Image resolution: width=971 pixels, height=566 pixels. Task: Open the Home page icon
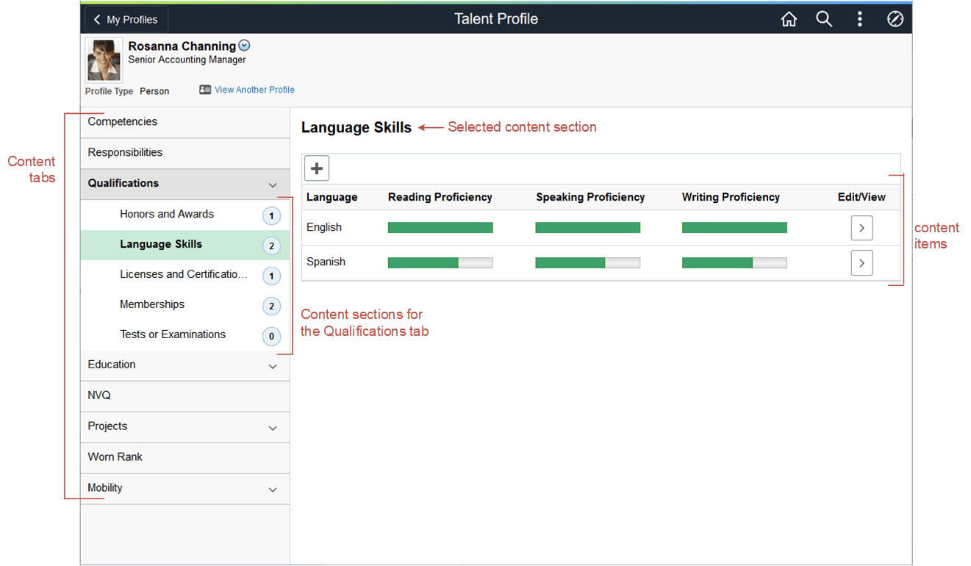click(788, 18)
